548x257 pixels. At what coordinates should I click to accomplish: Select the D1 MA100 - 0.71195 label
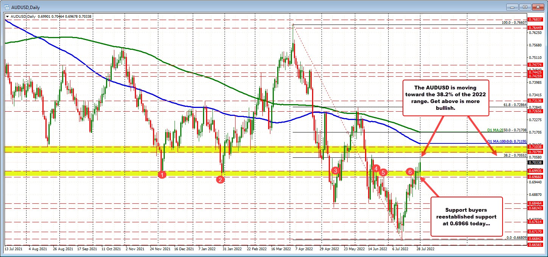pyautogui.click(x=506, y=142)
